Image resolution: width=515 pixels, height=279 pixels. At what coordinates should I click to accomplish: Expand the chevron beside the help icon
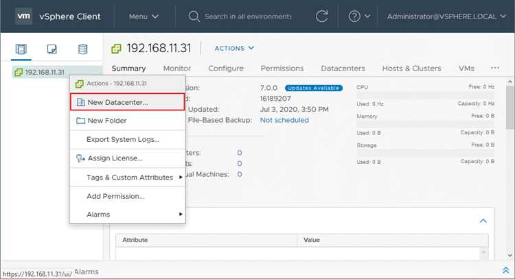coord(367,16)
